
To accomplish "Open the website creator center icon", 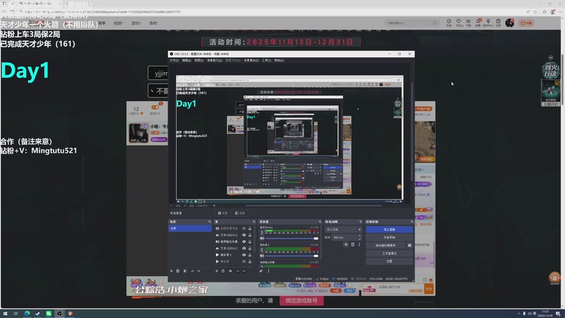I will 488,23.
